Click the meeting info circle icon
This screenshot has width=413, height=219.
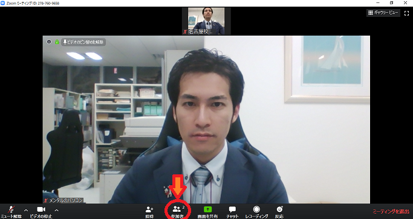(49, 42)
